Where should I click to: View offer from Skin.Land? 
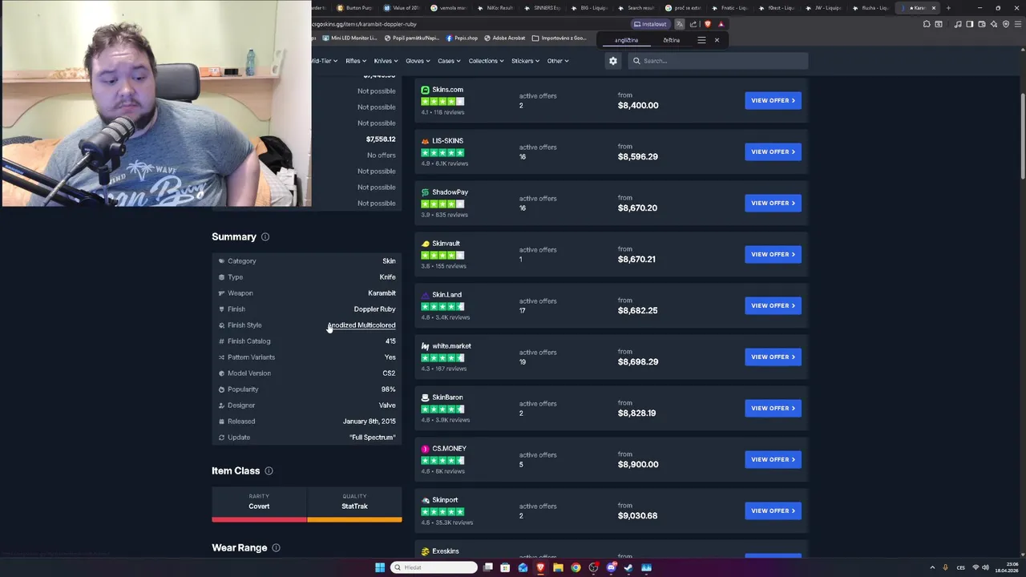pos(773,305)
